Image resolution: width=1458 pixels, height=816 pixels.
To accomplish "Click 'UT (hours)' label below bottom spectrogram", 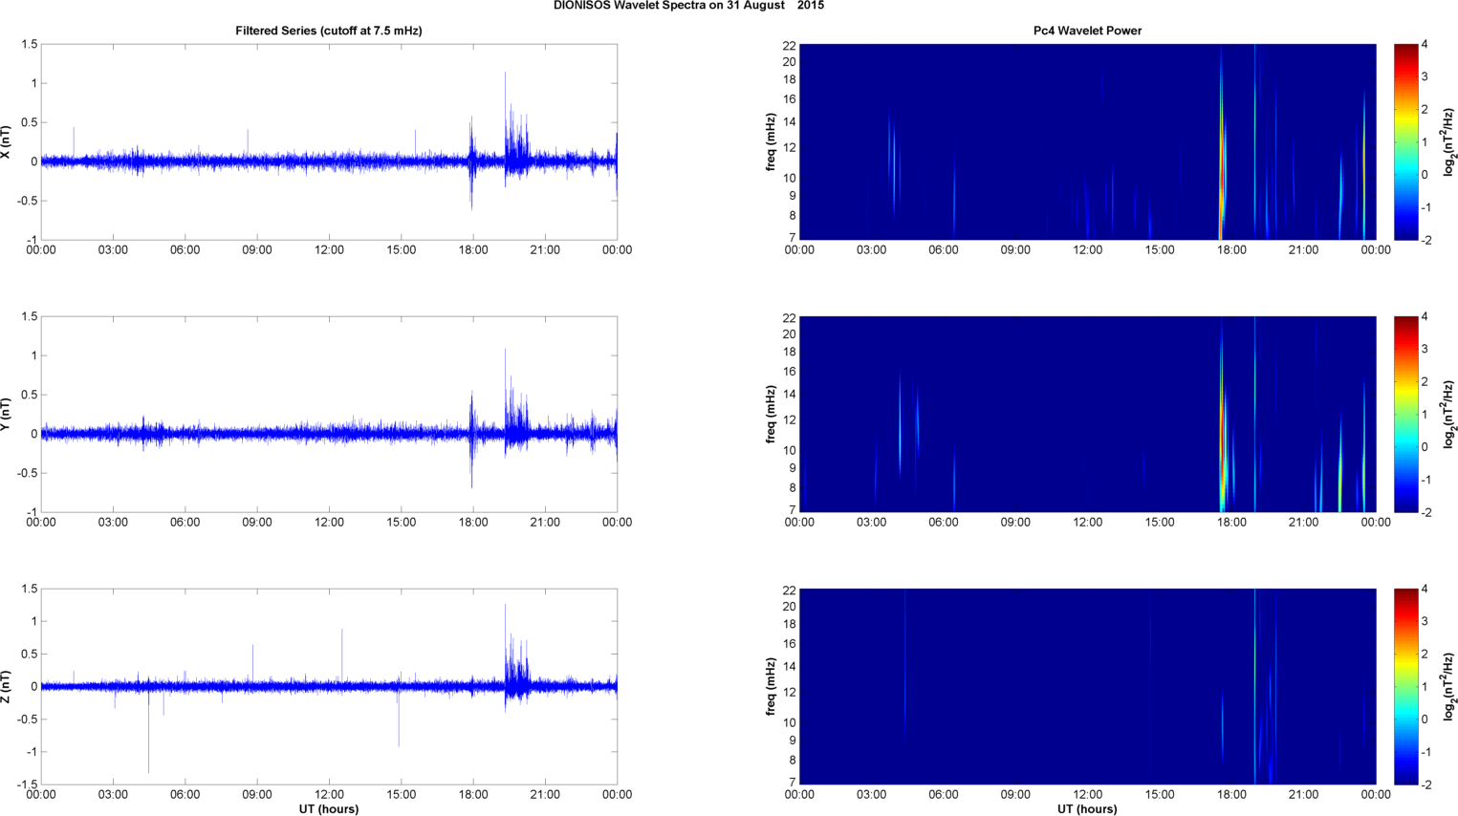I will (1087, 808).
